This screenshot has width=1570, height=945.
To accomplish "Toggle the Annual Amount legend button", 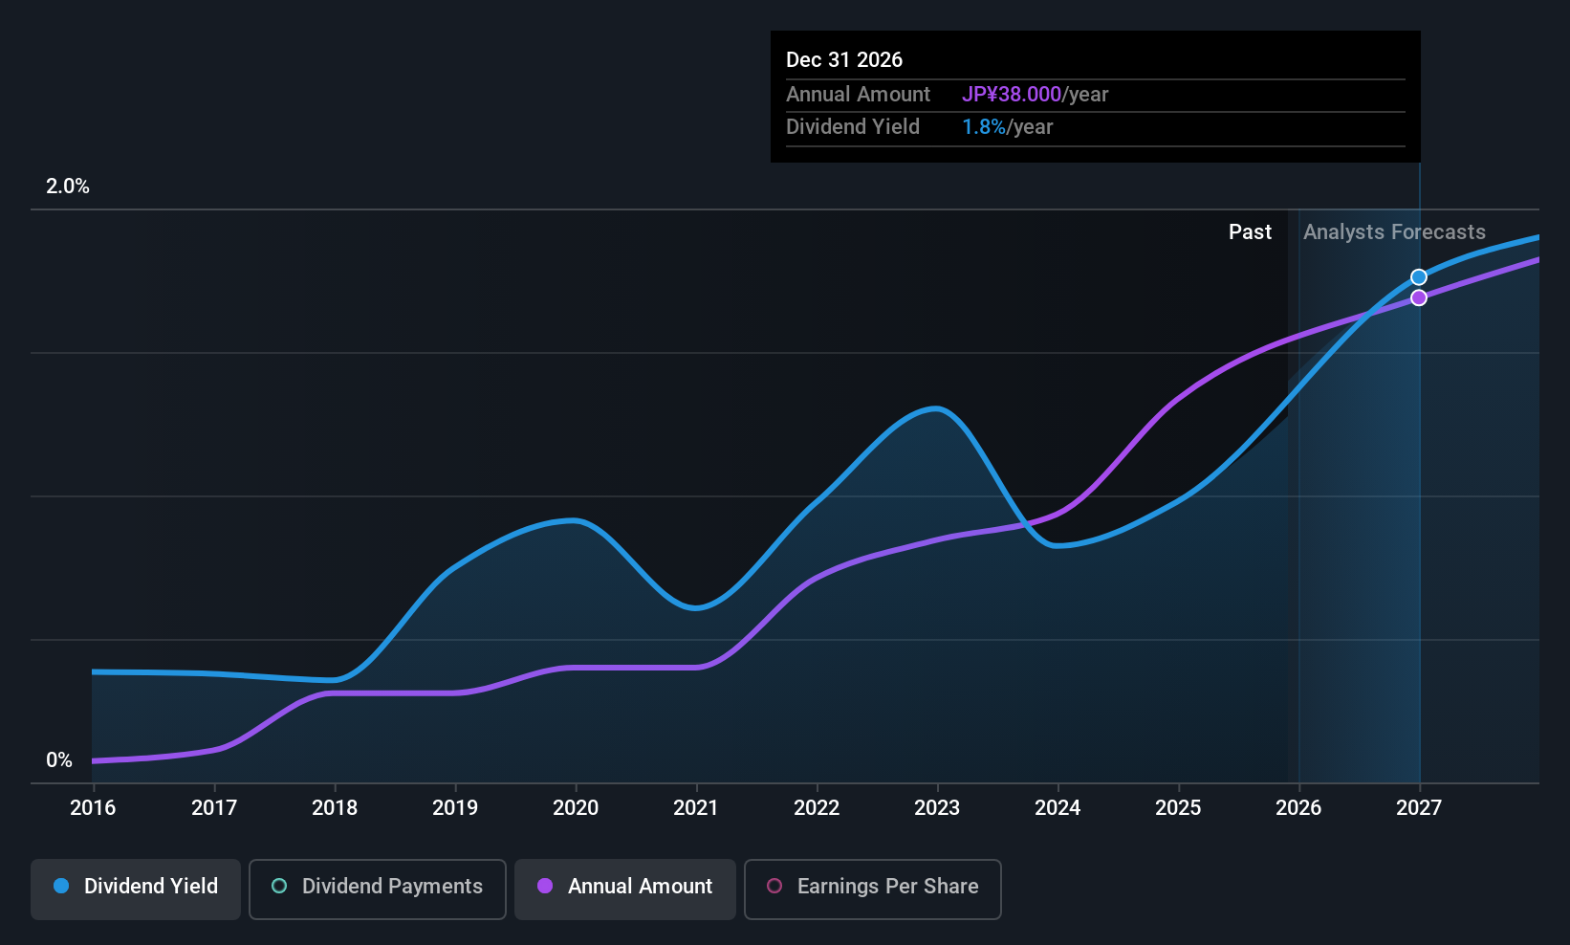I will (625, 889).
